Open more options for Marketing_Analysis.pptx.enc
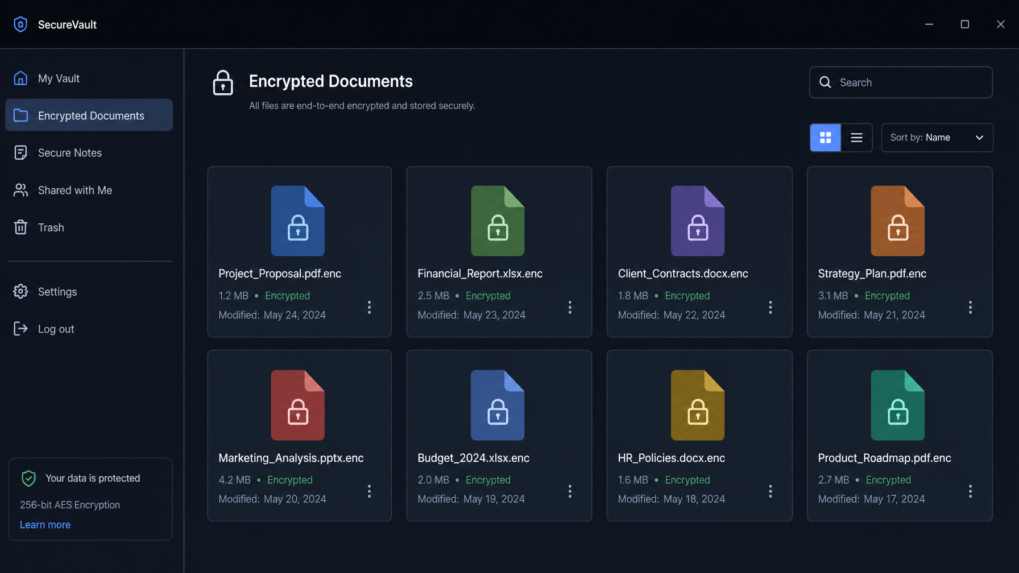This screenshot has height=573, width=1019. [x=369, y=491]
